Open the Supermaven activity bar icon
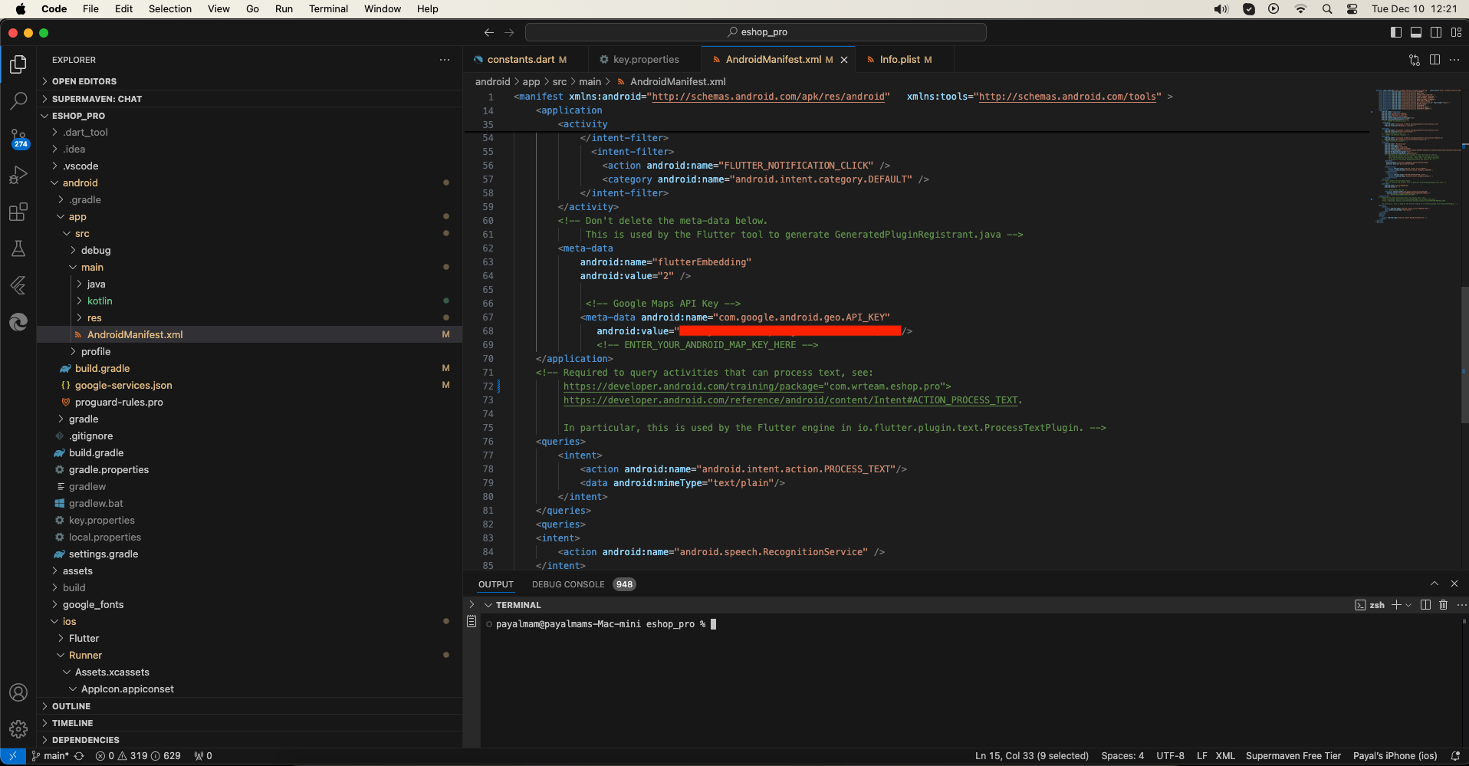Screen dimensions: 1469x766 18,322
